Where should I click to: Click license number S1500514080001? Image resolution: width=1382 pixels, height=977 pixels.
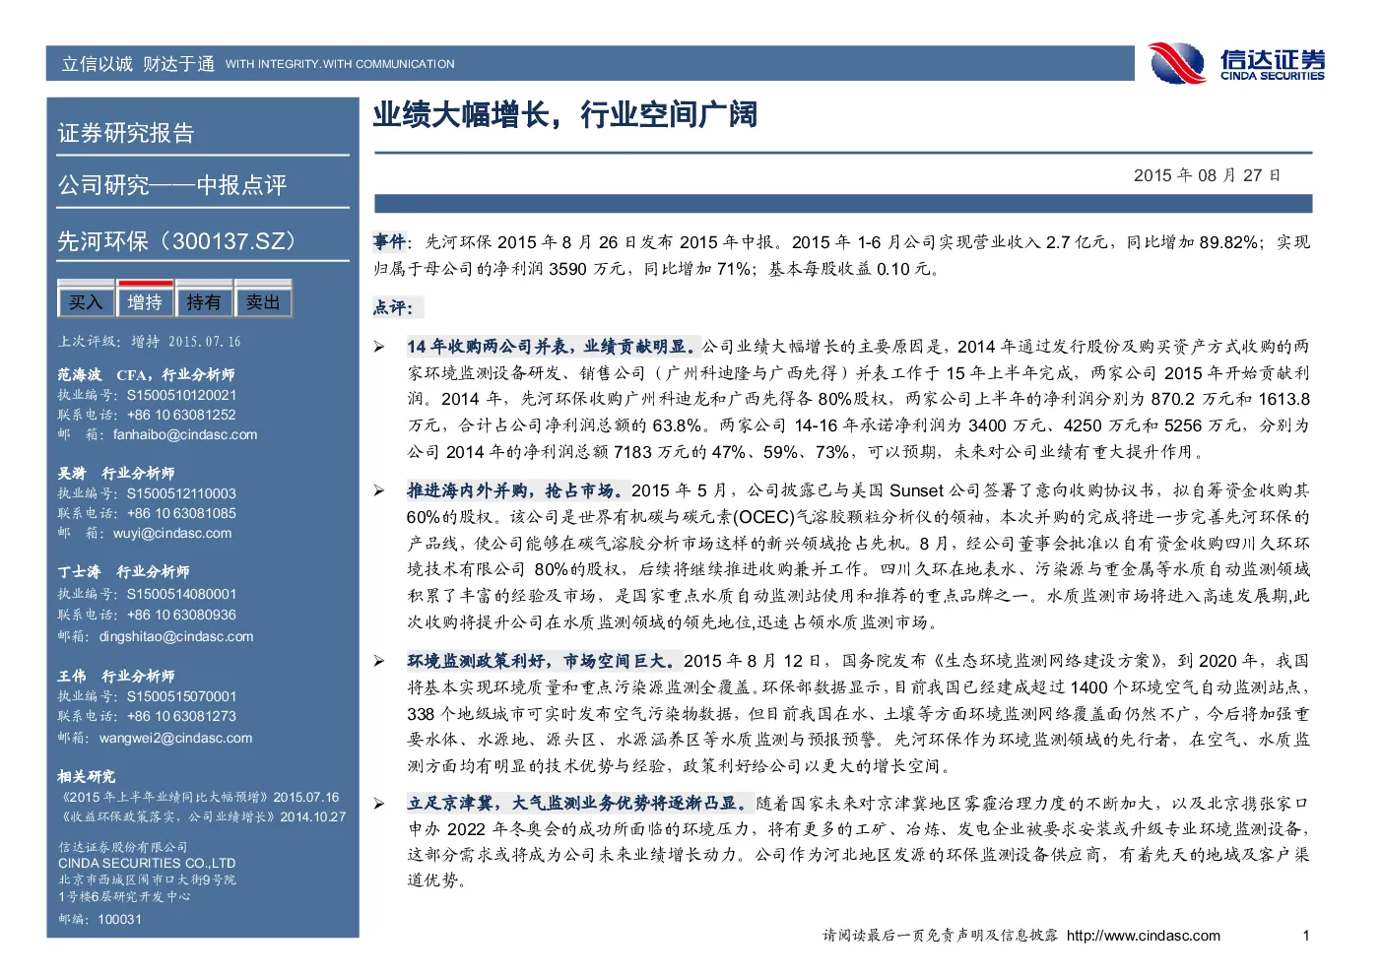pos(181,594)
